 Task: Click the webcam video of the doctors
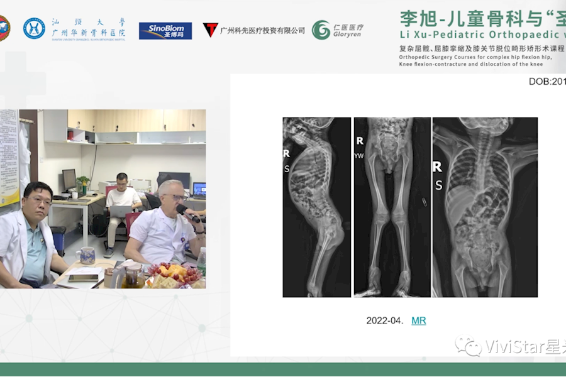pos(103,199)
